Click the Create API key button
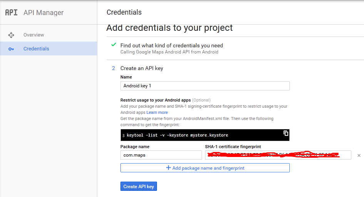 click(x=139, y=186)
